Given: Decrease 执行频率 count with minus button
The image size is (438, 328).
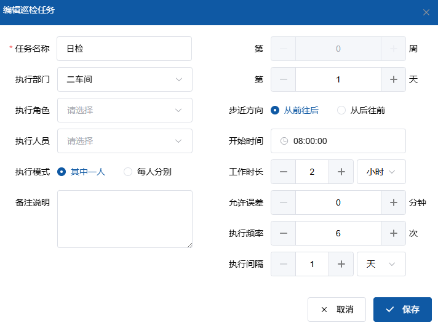Looking at the screenshot, I should [284, 233].
